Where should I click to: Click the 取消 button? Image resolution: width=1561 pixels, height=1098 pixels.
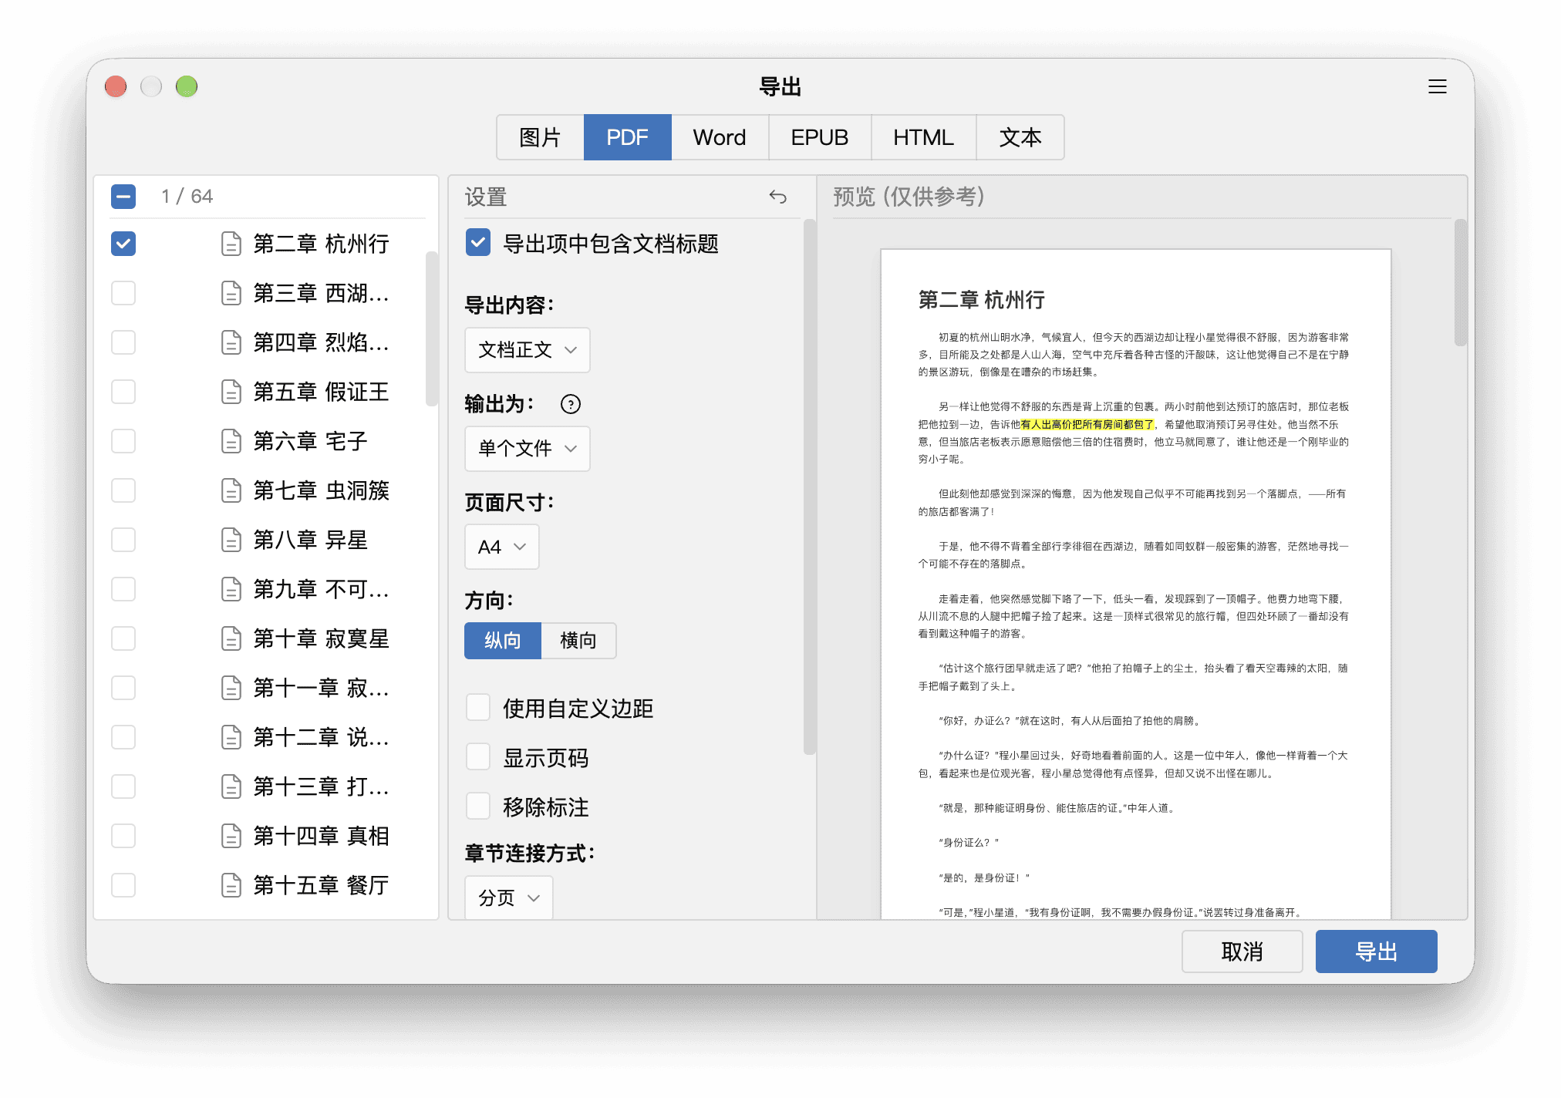point(1242,951)
